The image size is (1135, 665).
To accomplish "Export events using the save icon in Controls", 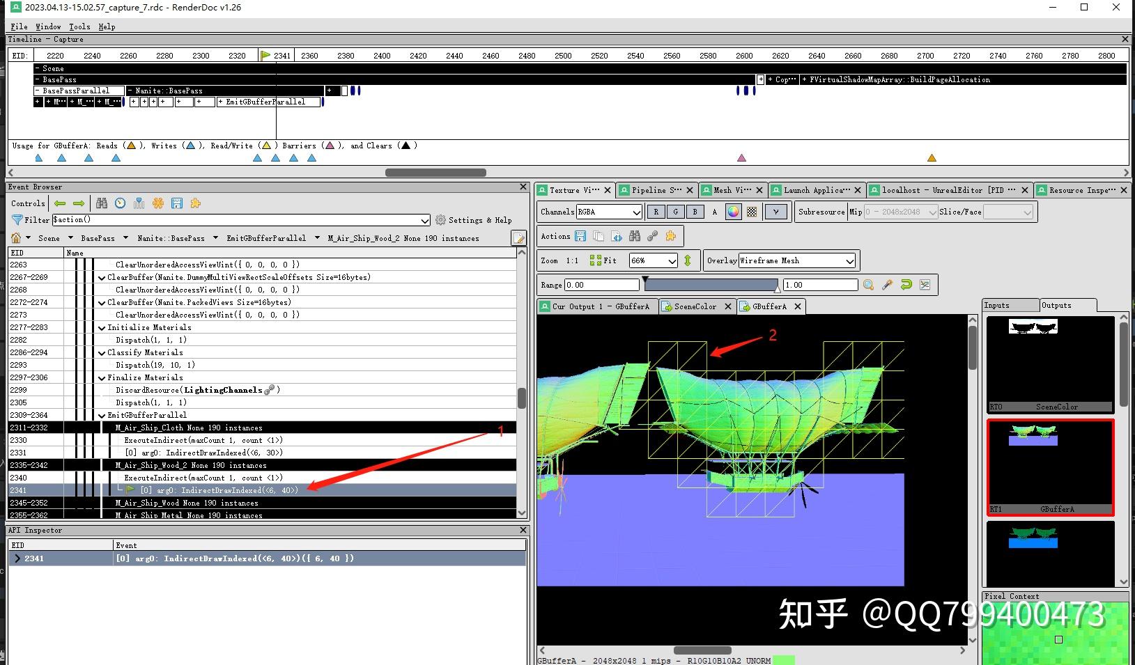I will (176, 204).
